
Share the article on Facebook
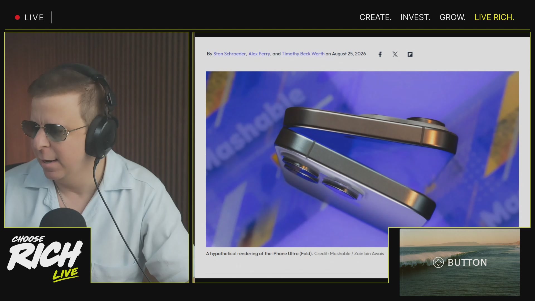[380, 54]
